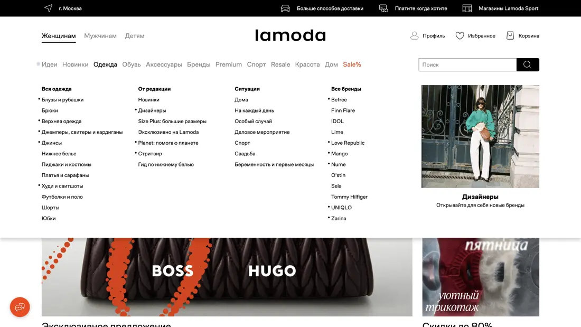The height and width of the screenshot is (327, 581).
Task: Open the Корзина shopping bag icon
Action: pyautogui.click(x=510, y=35)
